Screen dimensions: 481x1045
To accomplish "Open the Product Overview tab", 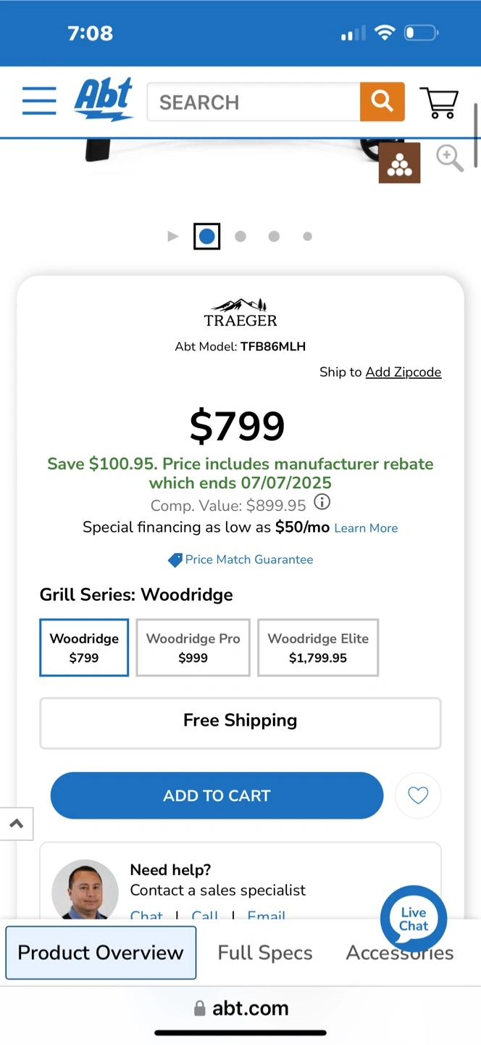I will tap(101, 953).
